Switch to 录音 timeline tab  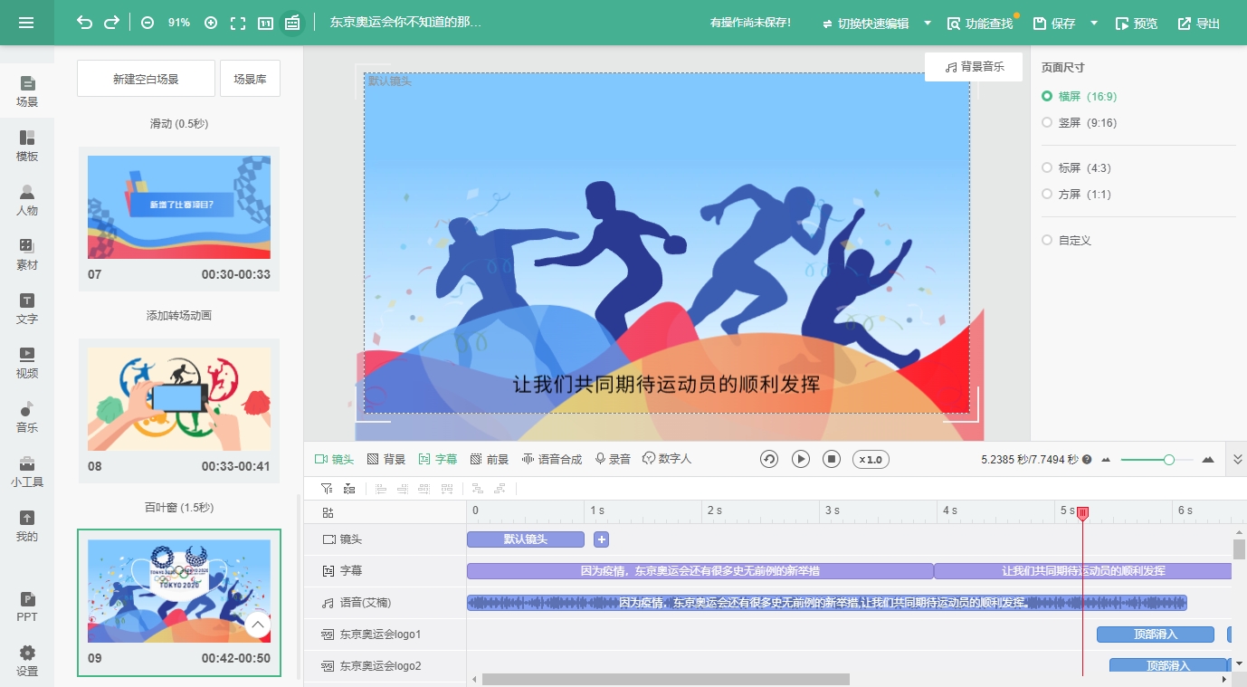613,460
